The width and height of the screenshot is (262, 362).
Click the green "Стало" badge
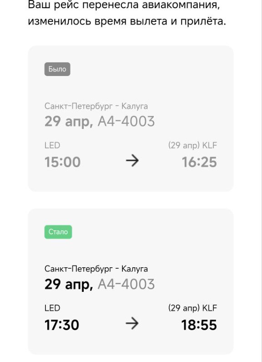click(58, 232)
